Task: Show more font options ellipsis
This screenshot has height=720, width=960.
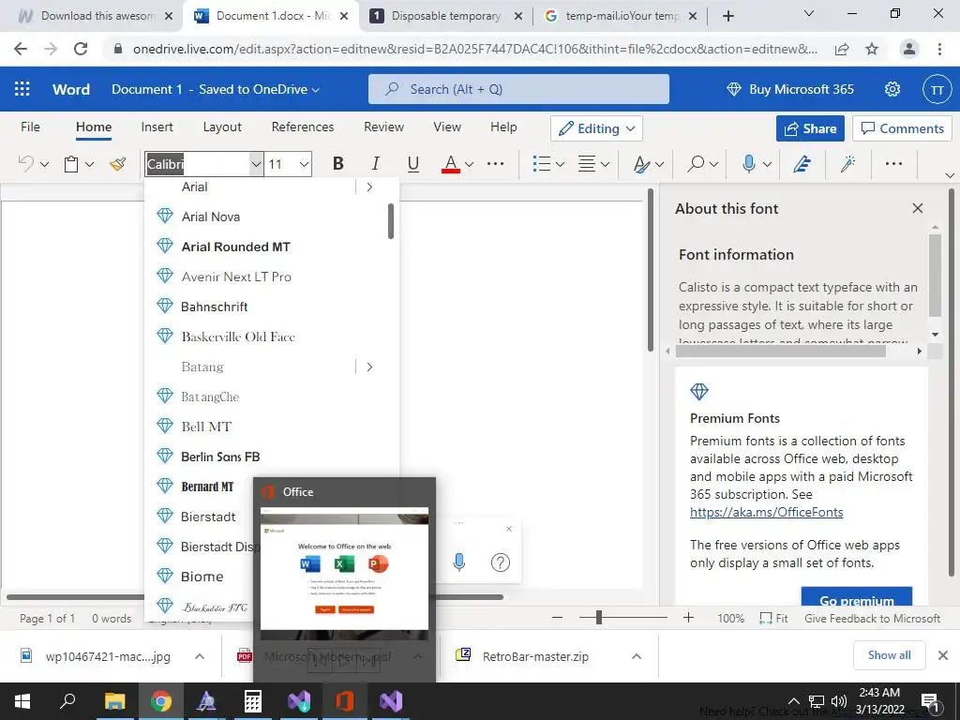Action: point(495,163)
